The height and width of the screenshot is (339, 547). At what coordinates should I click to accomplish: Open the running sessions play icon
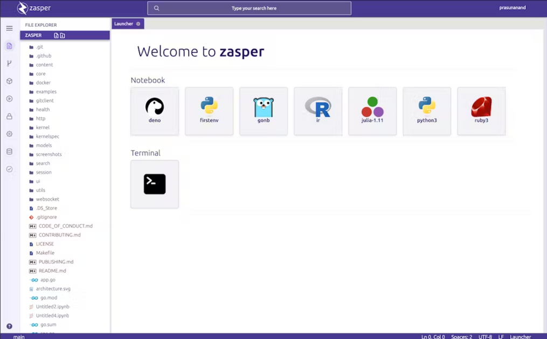click(9, 98)
